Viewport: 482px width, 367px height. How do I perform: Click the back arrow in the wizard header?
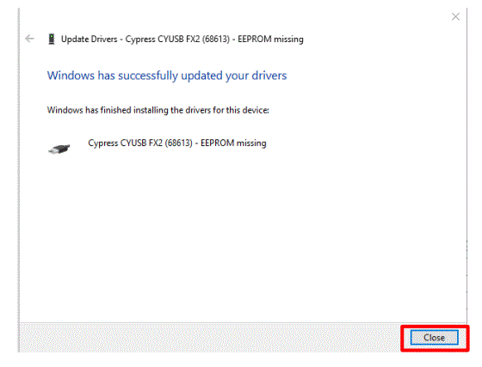coord(29,39)
